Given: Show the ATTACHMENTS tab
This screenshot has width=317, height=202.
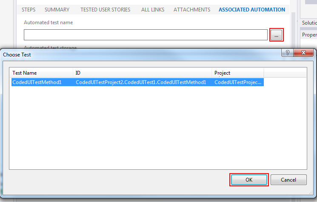Looking at the screenshot, I should [192, 10].
